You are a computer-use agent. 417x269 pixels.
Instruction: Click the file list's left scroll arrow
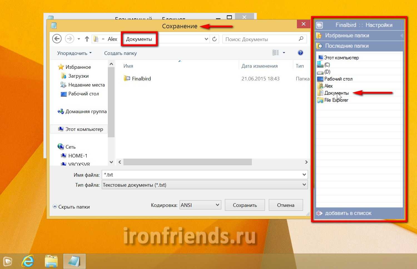(x=120, y=162)
